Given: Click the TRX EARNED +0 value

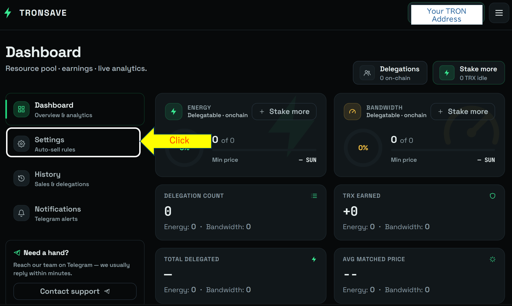Looking at the screenshot, I should (x=350, y=211).
